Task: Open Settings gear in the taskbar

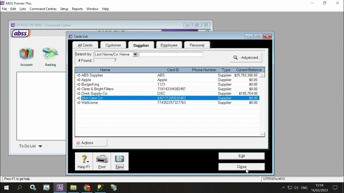Action: pos(33,188)
